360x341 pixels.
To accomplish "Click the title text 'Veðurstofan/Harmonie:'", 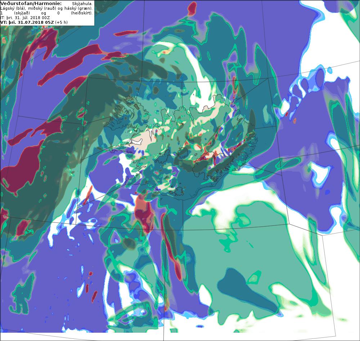I will tap(31, 4).
